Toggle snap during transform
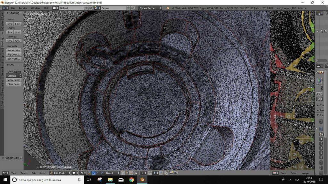328x184 pixels. pyautogui.click(x=150, y=173)
